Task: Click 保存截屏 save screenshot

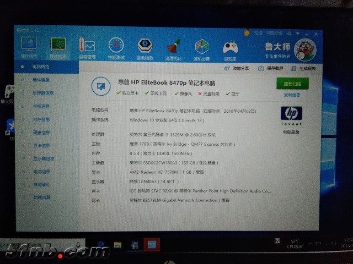Action: (270, 68)
